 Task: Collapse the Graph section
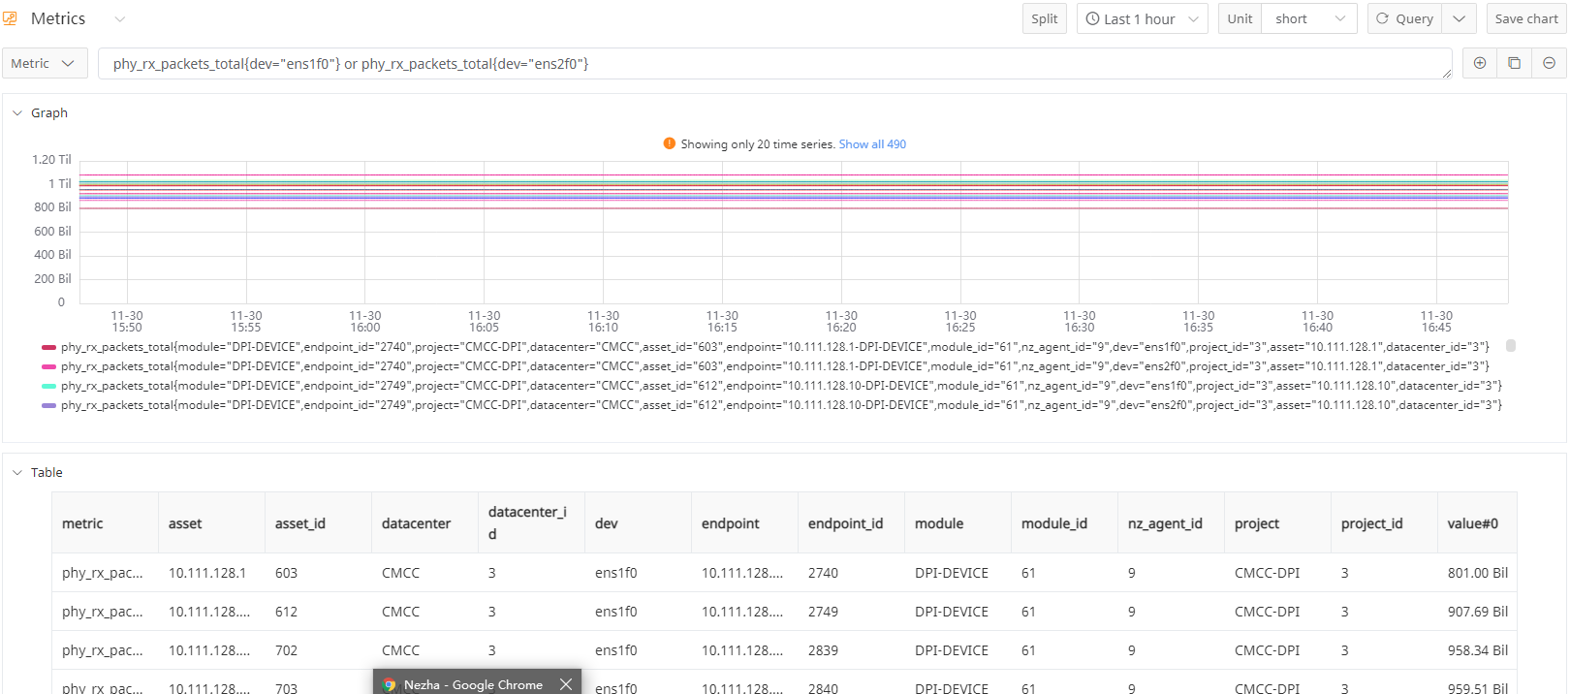pyautogui.click(x=17, y=113)
